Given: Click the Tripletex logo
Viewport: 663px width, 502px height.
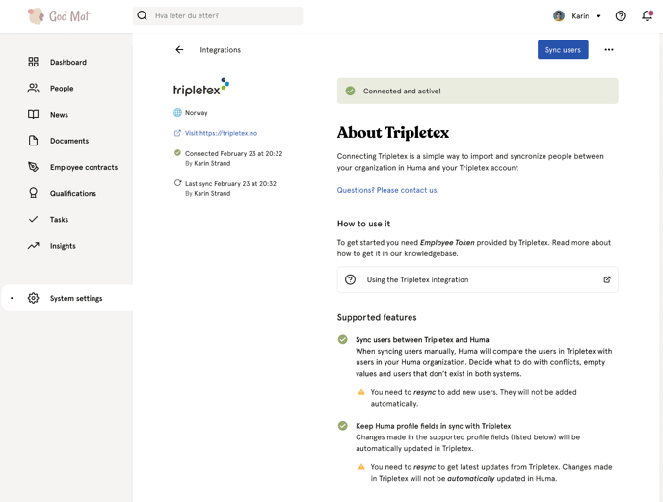Looking at the screenshot, I should click(x=201, y=87).
